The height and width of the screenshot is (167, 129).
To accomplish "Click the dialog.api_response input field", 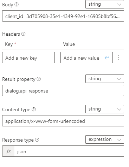I will pyautogui.click(x=63, y=90).
